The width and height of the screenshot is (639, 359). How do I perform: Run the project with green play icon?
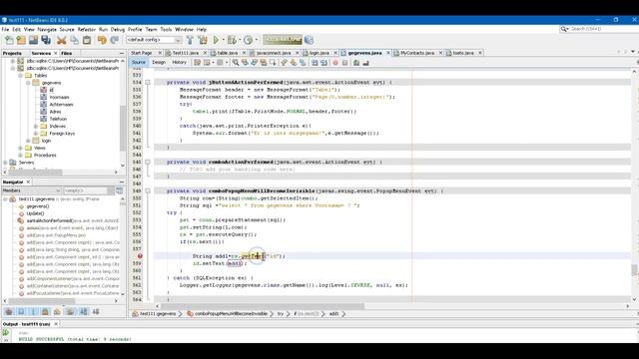tap(216, 40)
